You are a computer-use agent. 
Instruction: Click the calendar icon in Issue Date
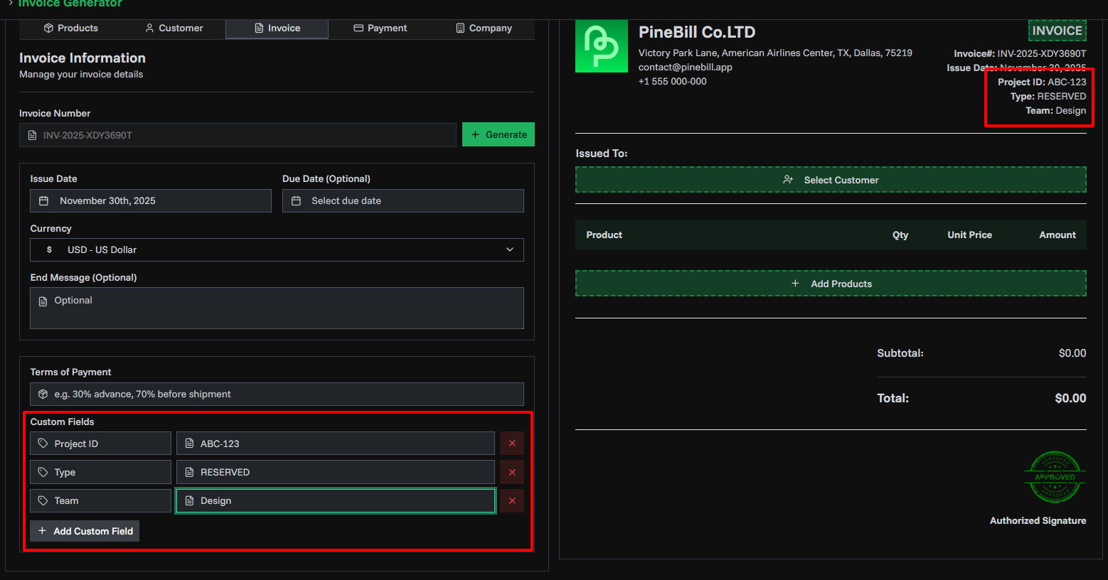click(x=44, y=201)
